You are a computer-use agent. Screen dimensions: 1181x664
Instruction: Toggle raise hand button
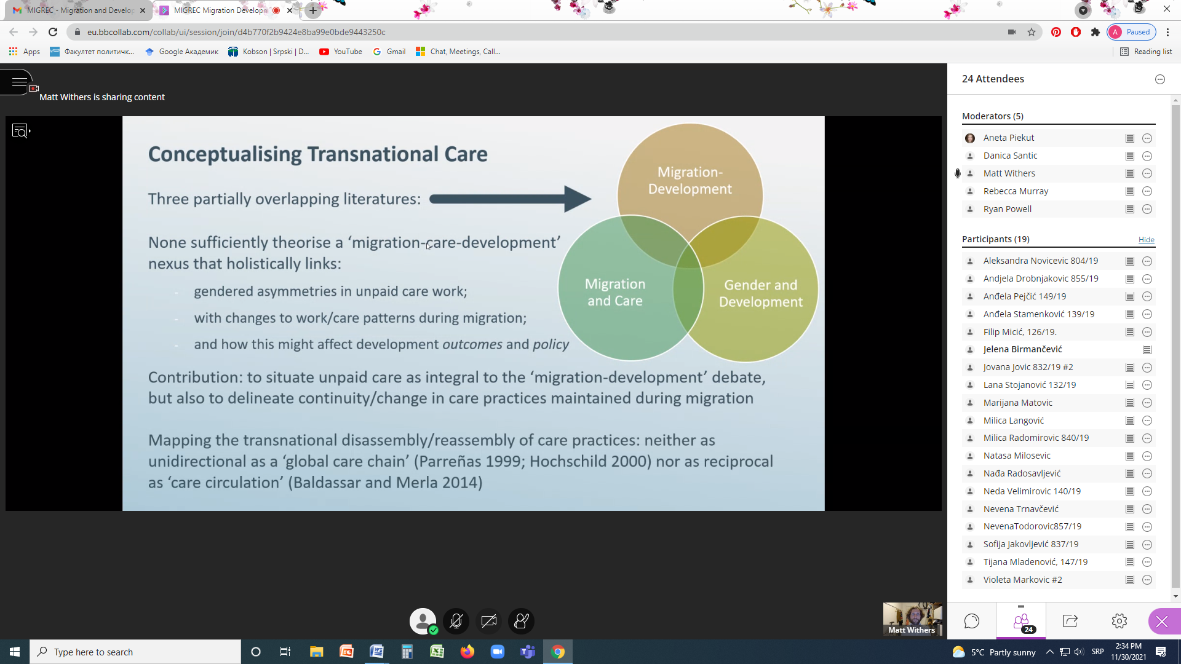click(522, 621)
